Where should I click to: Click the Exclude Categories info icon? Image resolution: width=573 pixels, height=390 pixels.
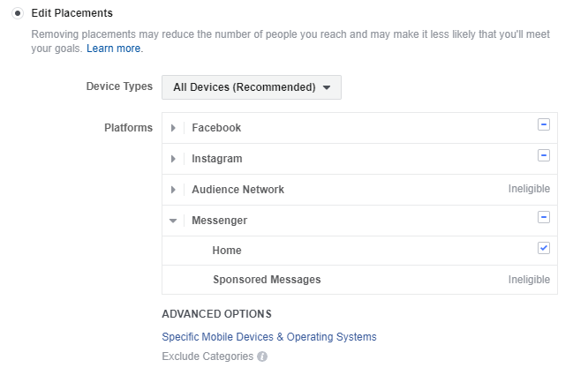pos(262,356)
